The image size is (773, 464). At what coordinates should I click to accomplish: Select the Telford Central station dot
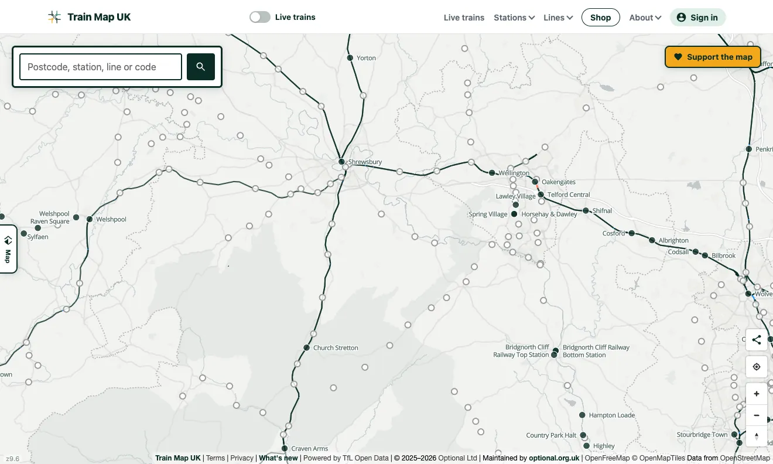click(x=541, y=195)
